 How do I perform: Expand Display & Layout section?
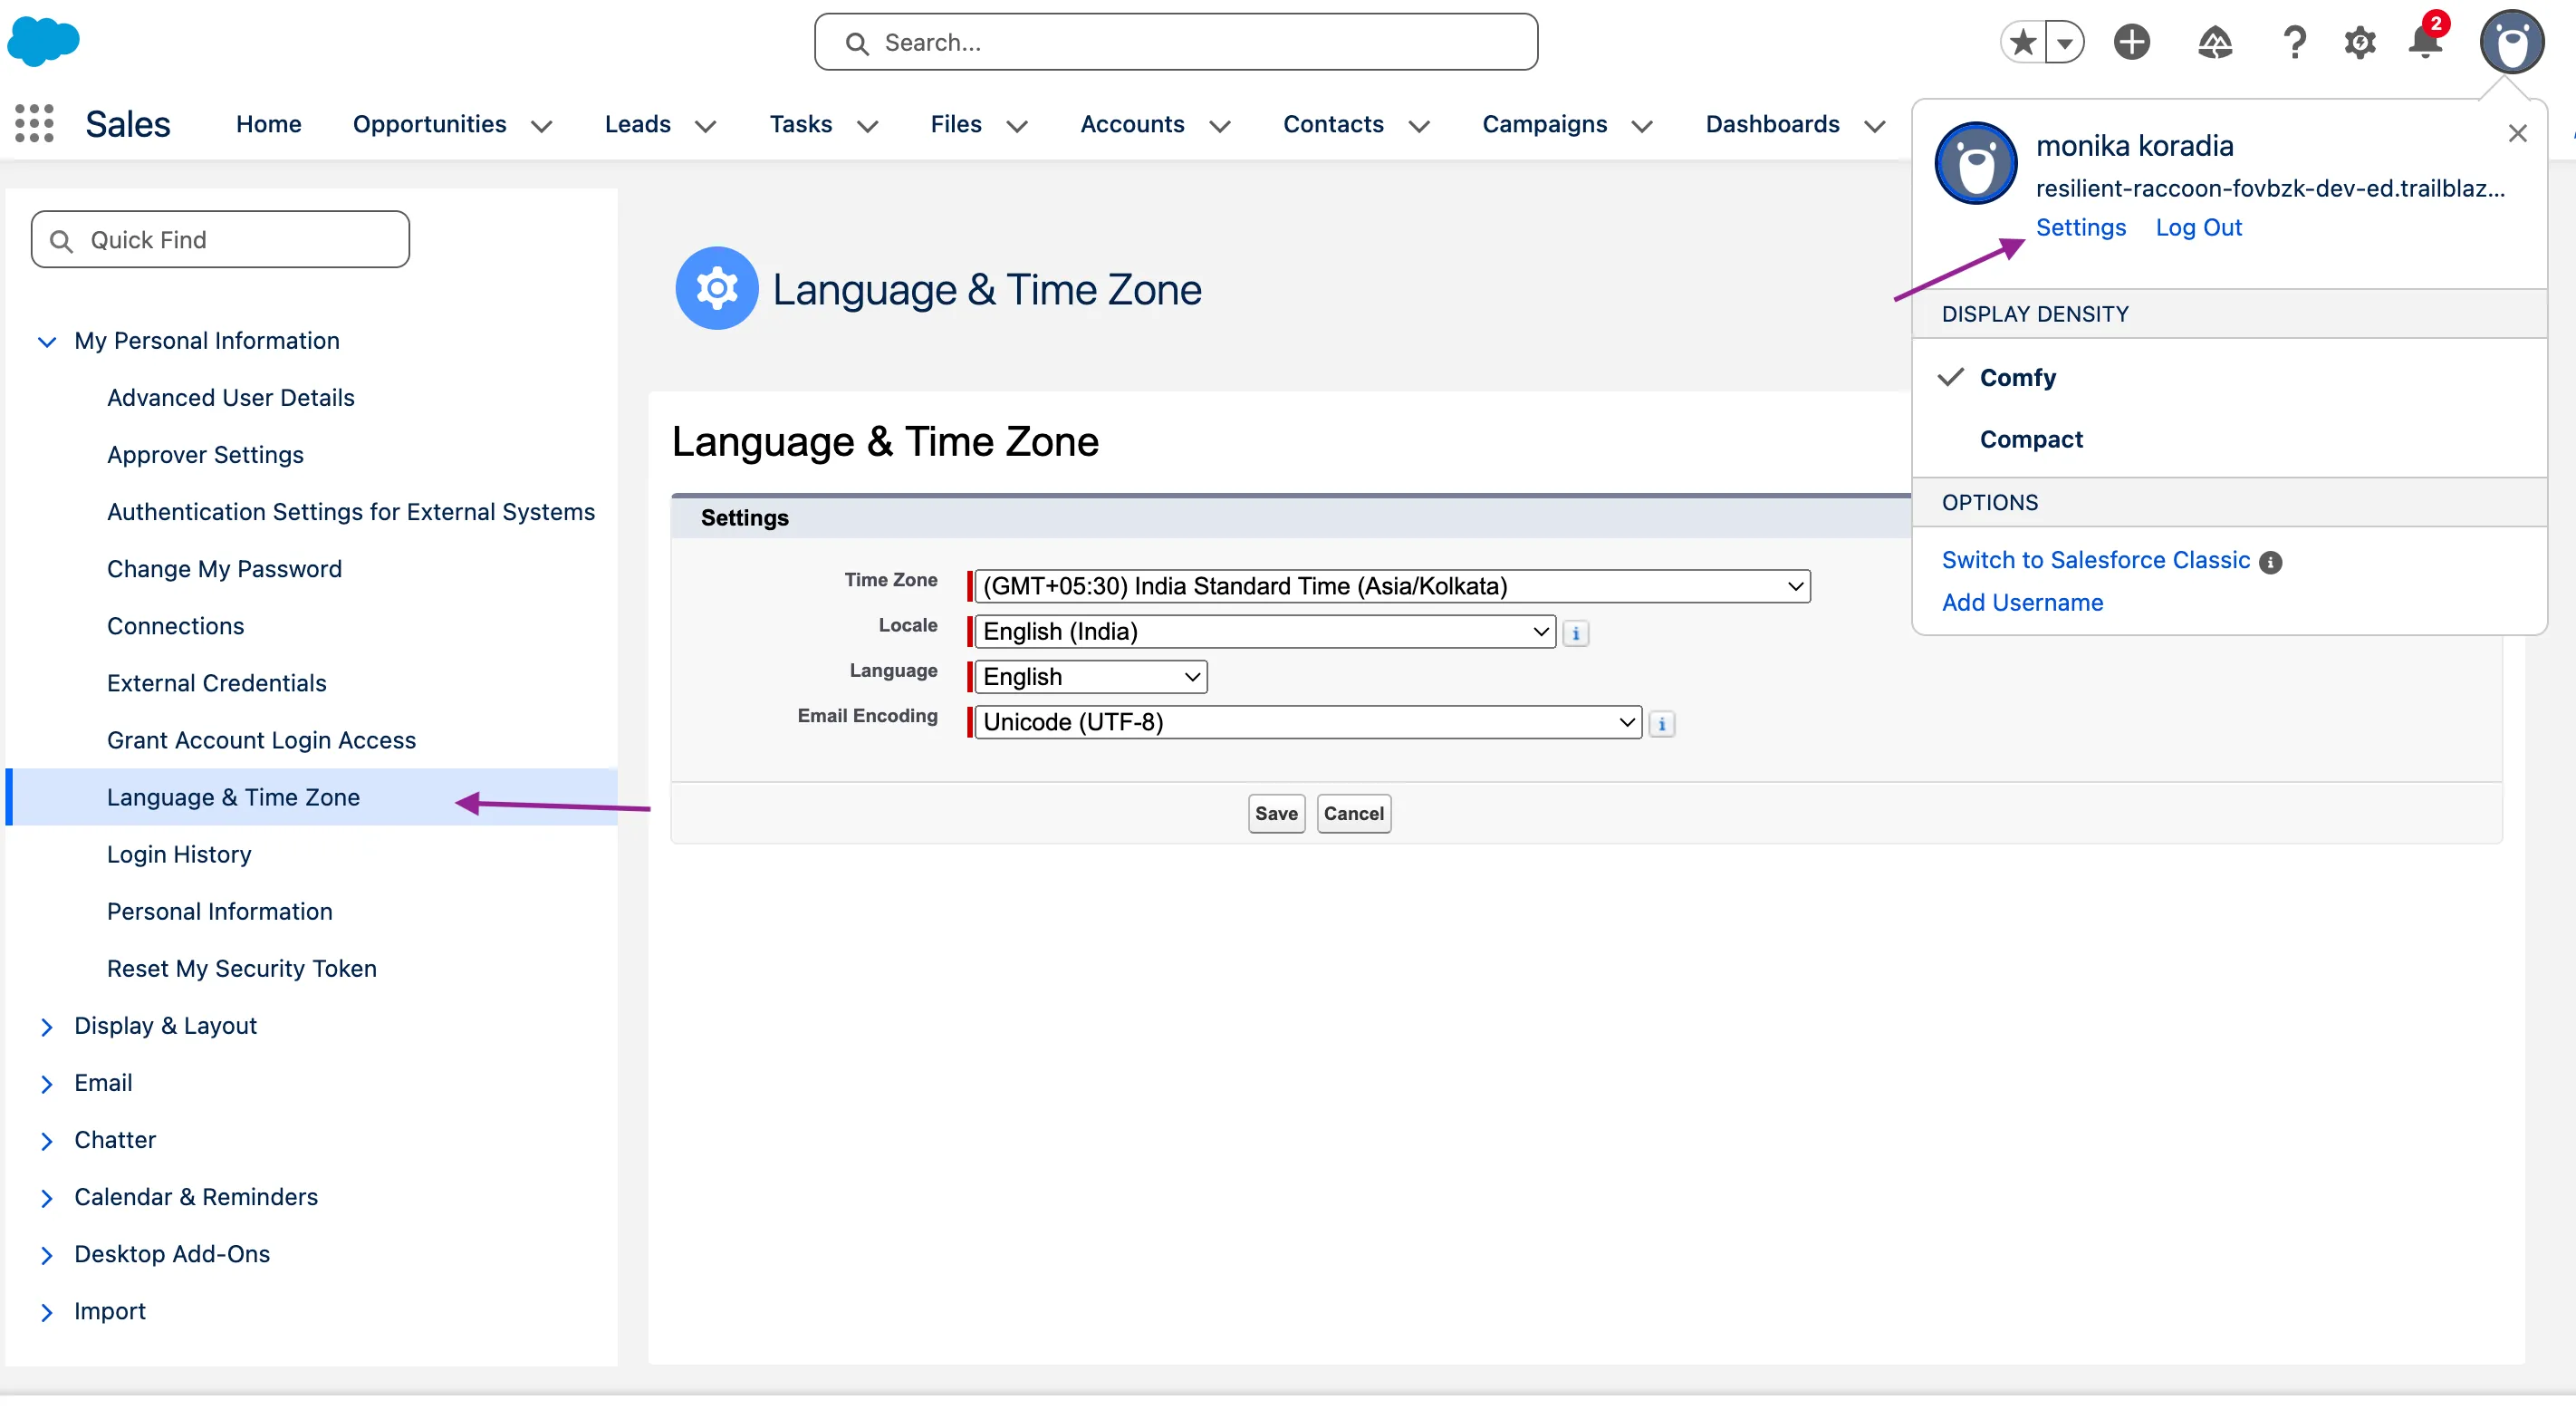point(46,1026)
